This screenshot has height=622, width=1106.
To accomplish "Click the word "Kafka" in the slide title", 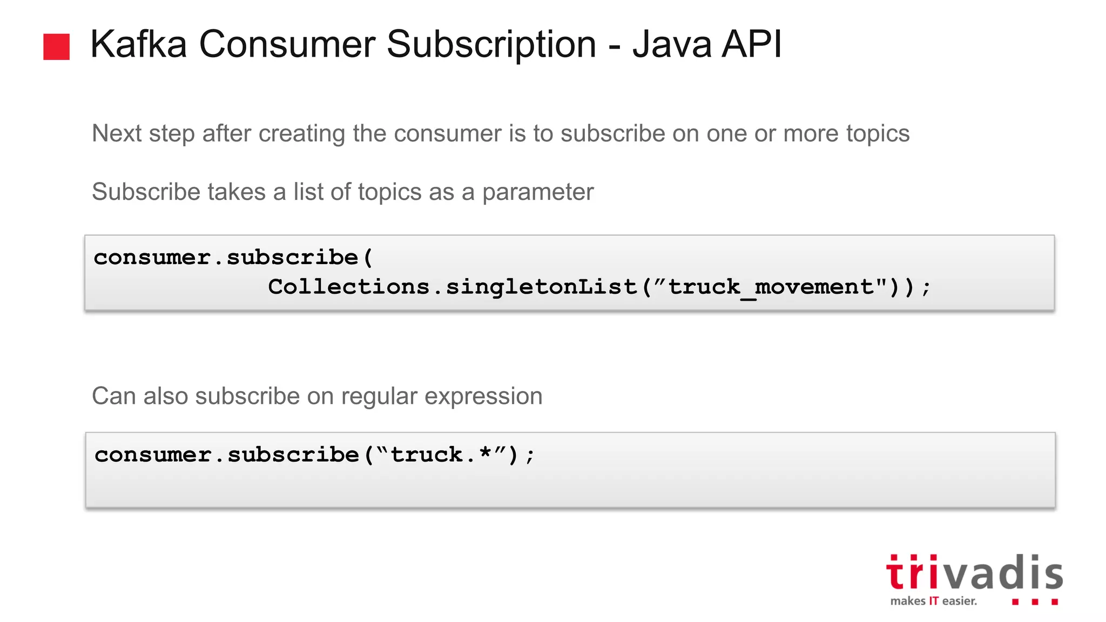I will coord(138,44).
